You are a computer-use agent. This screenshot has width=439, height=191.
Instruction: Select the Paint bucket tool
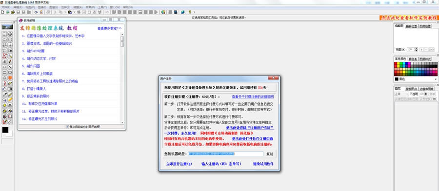(x=4, y=89)
